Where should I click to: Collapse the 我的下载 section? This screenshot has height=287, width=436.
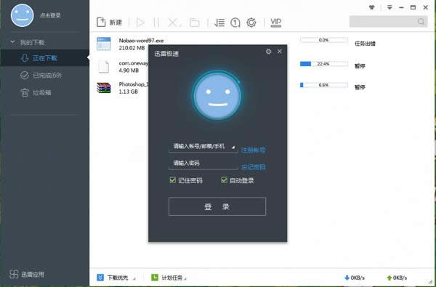pos(12,42)
